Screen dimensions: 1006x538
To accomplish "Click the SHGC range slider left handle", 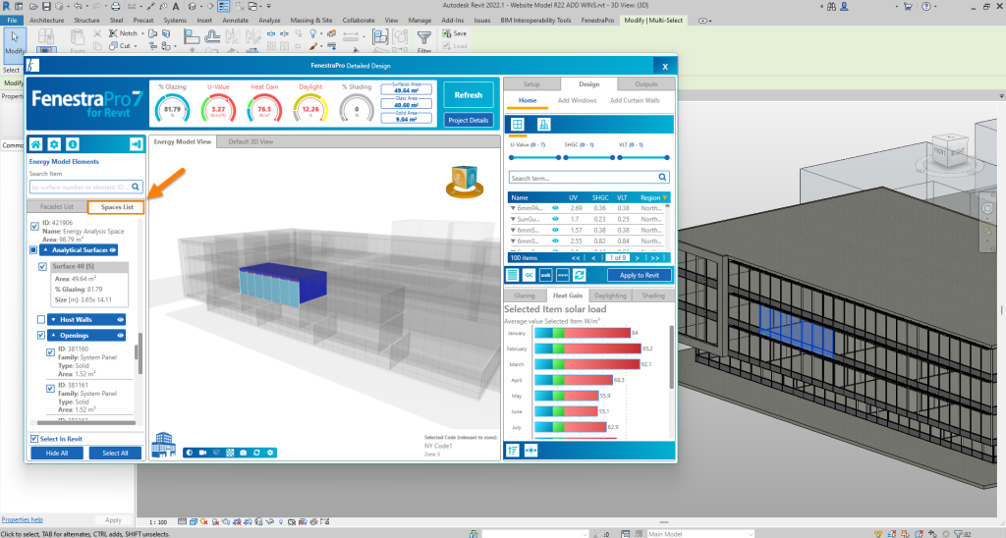I will coord(566,157).
